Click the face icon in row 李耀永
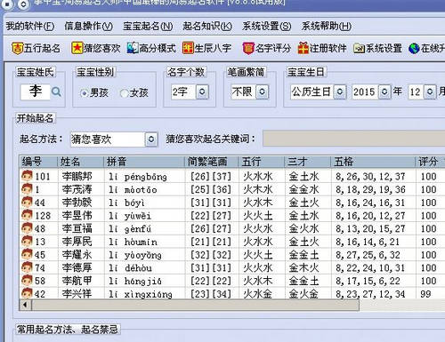 click(27, 254)
